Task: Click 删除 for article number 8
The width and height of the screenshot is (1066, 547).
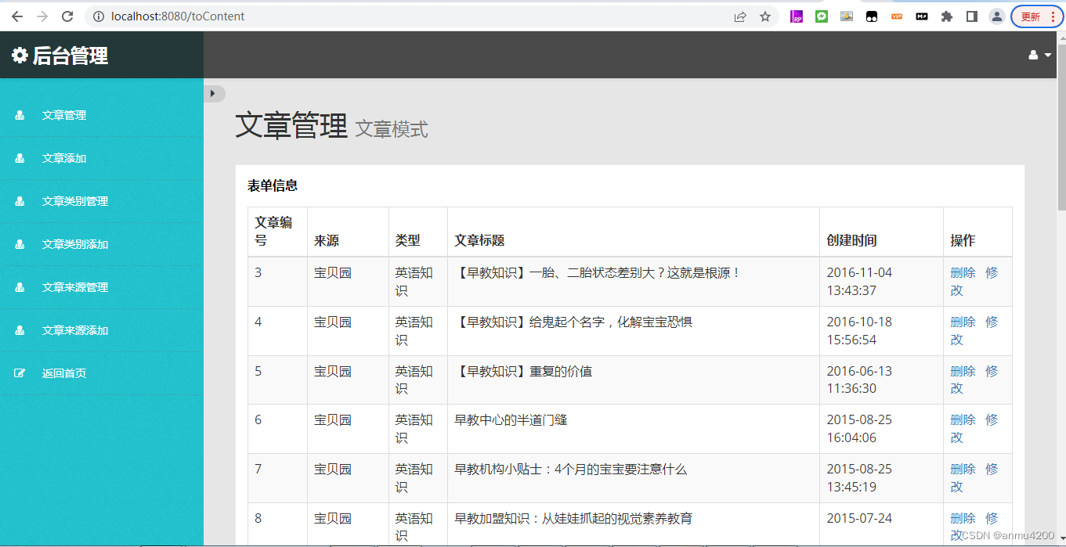Action: click(x=963, y=518)
